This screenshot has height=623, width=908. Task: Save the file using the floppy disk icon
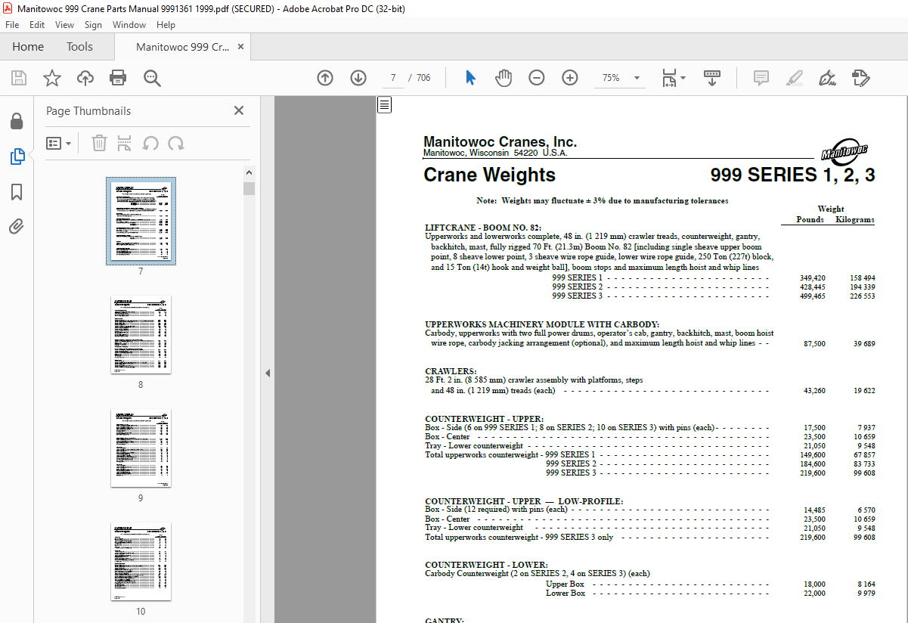(19, 78)
